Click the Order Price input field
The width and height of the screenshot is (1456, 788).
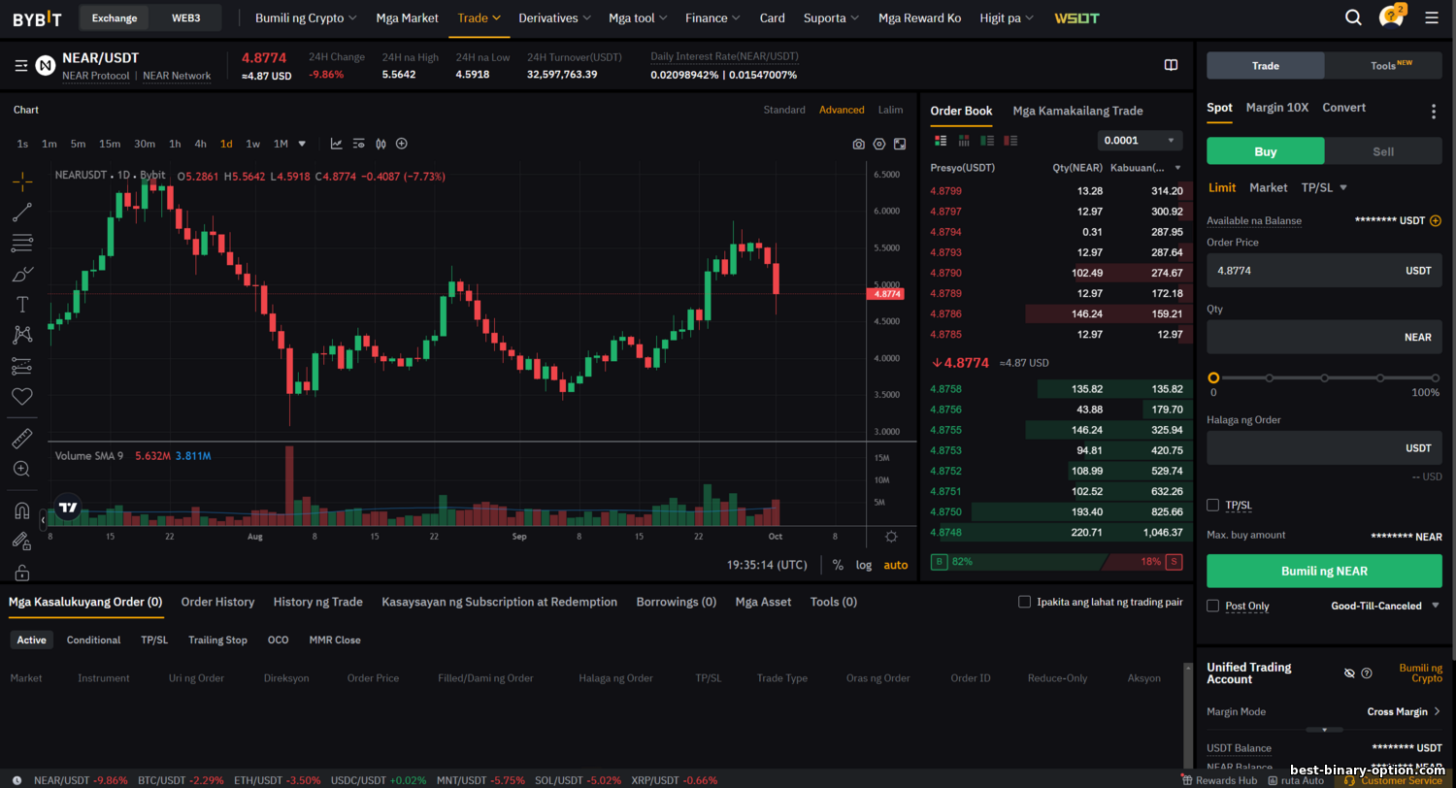[1301, 271]
